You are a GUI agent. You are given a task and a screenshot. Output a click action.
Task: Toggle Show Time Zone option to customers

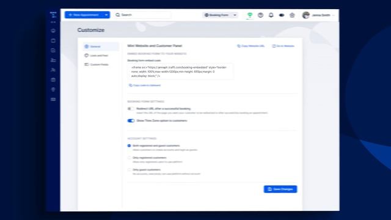pyautogui.click(x=131, y=121)
